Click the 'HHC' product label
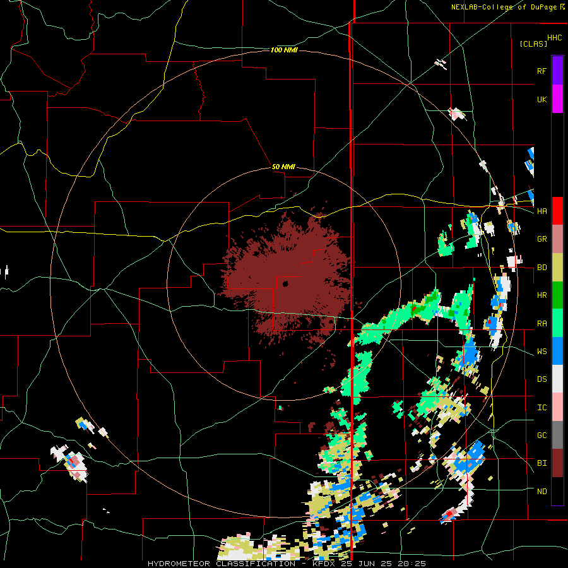This screenshot has width=568, height=568. (554, 38)
